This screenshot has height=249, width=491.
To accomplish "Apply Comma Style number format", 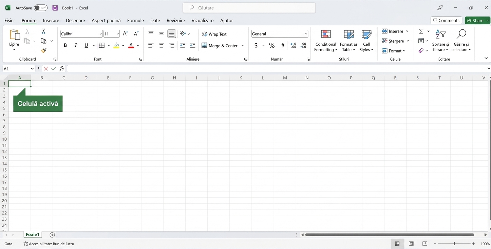I will click(x=283, y=45).
